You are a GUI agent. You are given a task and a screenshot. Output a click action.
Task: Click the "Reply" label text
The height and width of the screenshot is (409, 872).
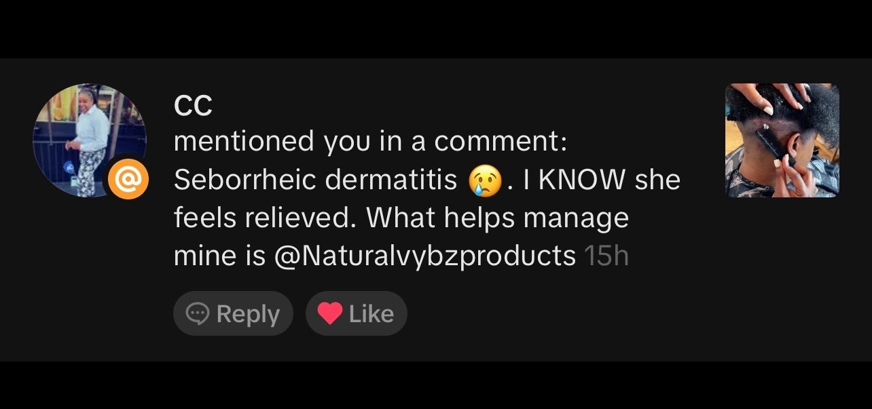coord(248,314)
